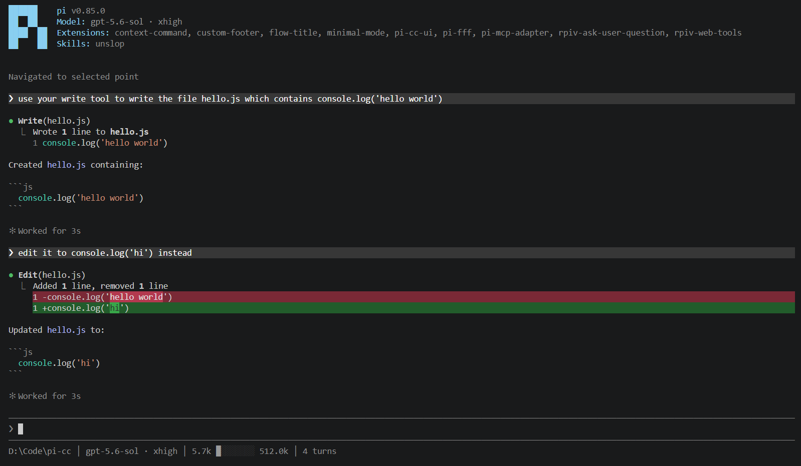Select the "flow-title" extension name

pyautogui.click(x=293, y=33)
